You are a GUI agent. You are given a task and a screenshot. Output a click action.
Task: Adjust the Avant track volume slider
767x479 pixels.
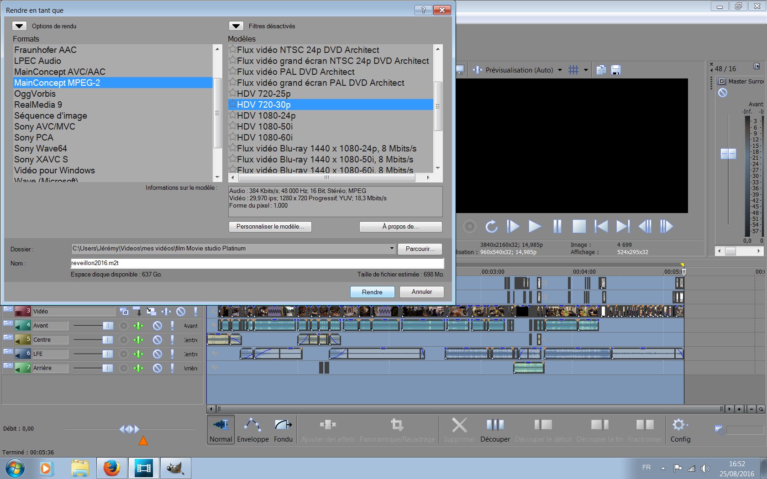(x=108, y=326)
